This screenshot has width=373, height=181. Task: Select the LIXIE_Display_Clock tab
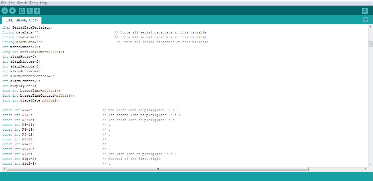tap(22, 20)
